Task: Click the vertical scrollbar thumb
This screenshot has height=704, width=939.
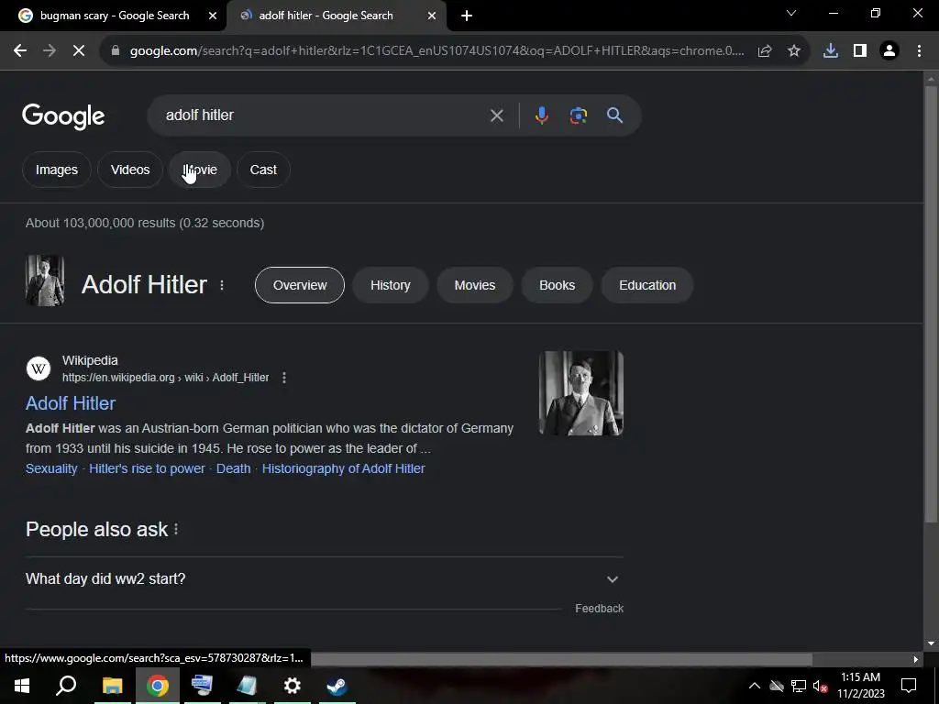Action: click(931, 302)
